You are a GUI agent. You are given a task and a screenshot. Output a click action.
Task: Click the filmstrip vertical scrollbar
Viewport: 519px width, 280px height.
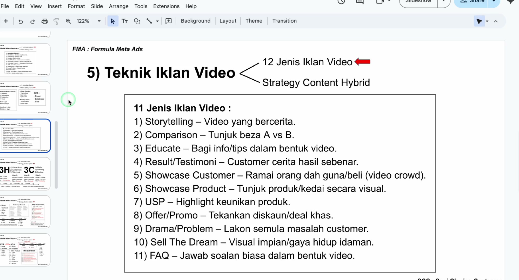coord(56,155)
